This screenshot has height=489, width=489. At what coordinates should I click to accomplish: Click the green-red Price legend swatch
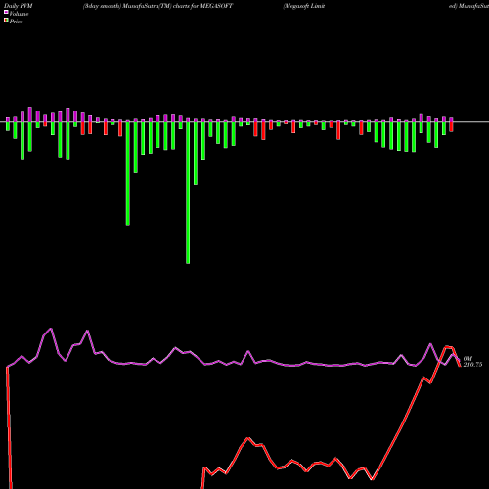(x=6, y=21)
